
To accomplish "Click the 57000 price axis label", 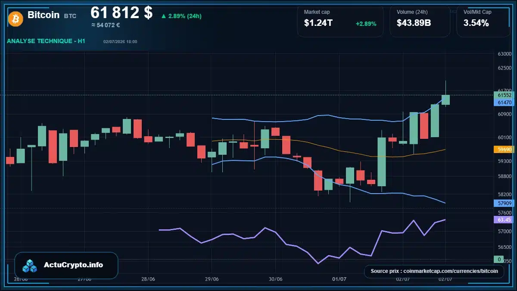I will coord(505,232).
